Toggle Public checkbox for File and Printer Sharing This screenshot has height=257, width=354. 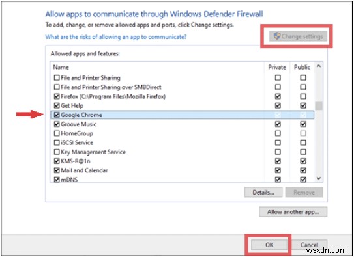[303, 78]
